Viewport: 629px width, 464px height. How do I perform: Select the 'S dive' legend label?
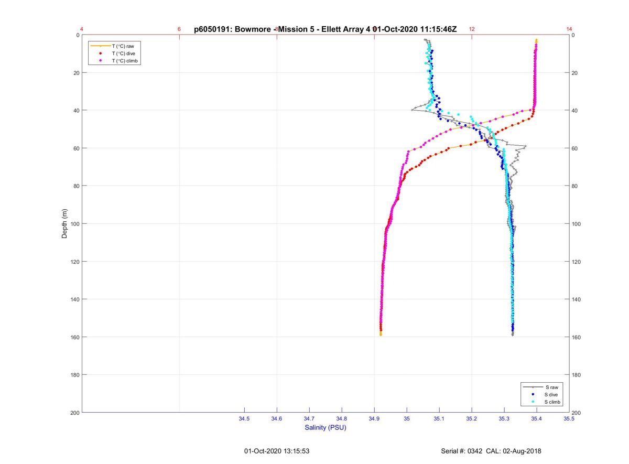pyautogui.click(x=551, y=394)
